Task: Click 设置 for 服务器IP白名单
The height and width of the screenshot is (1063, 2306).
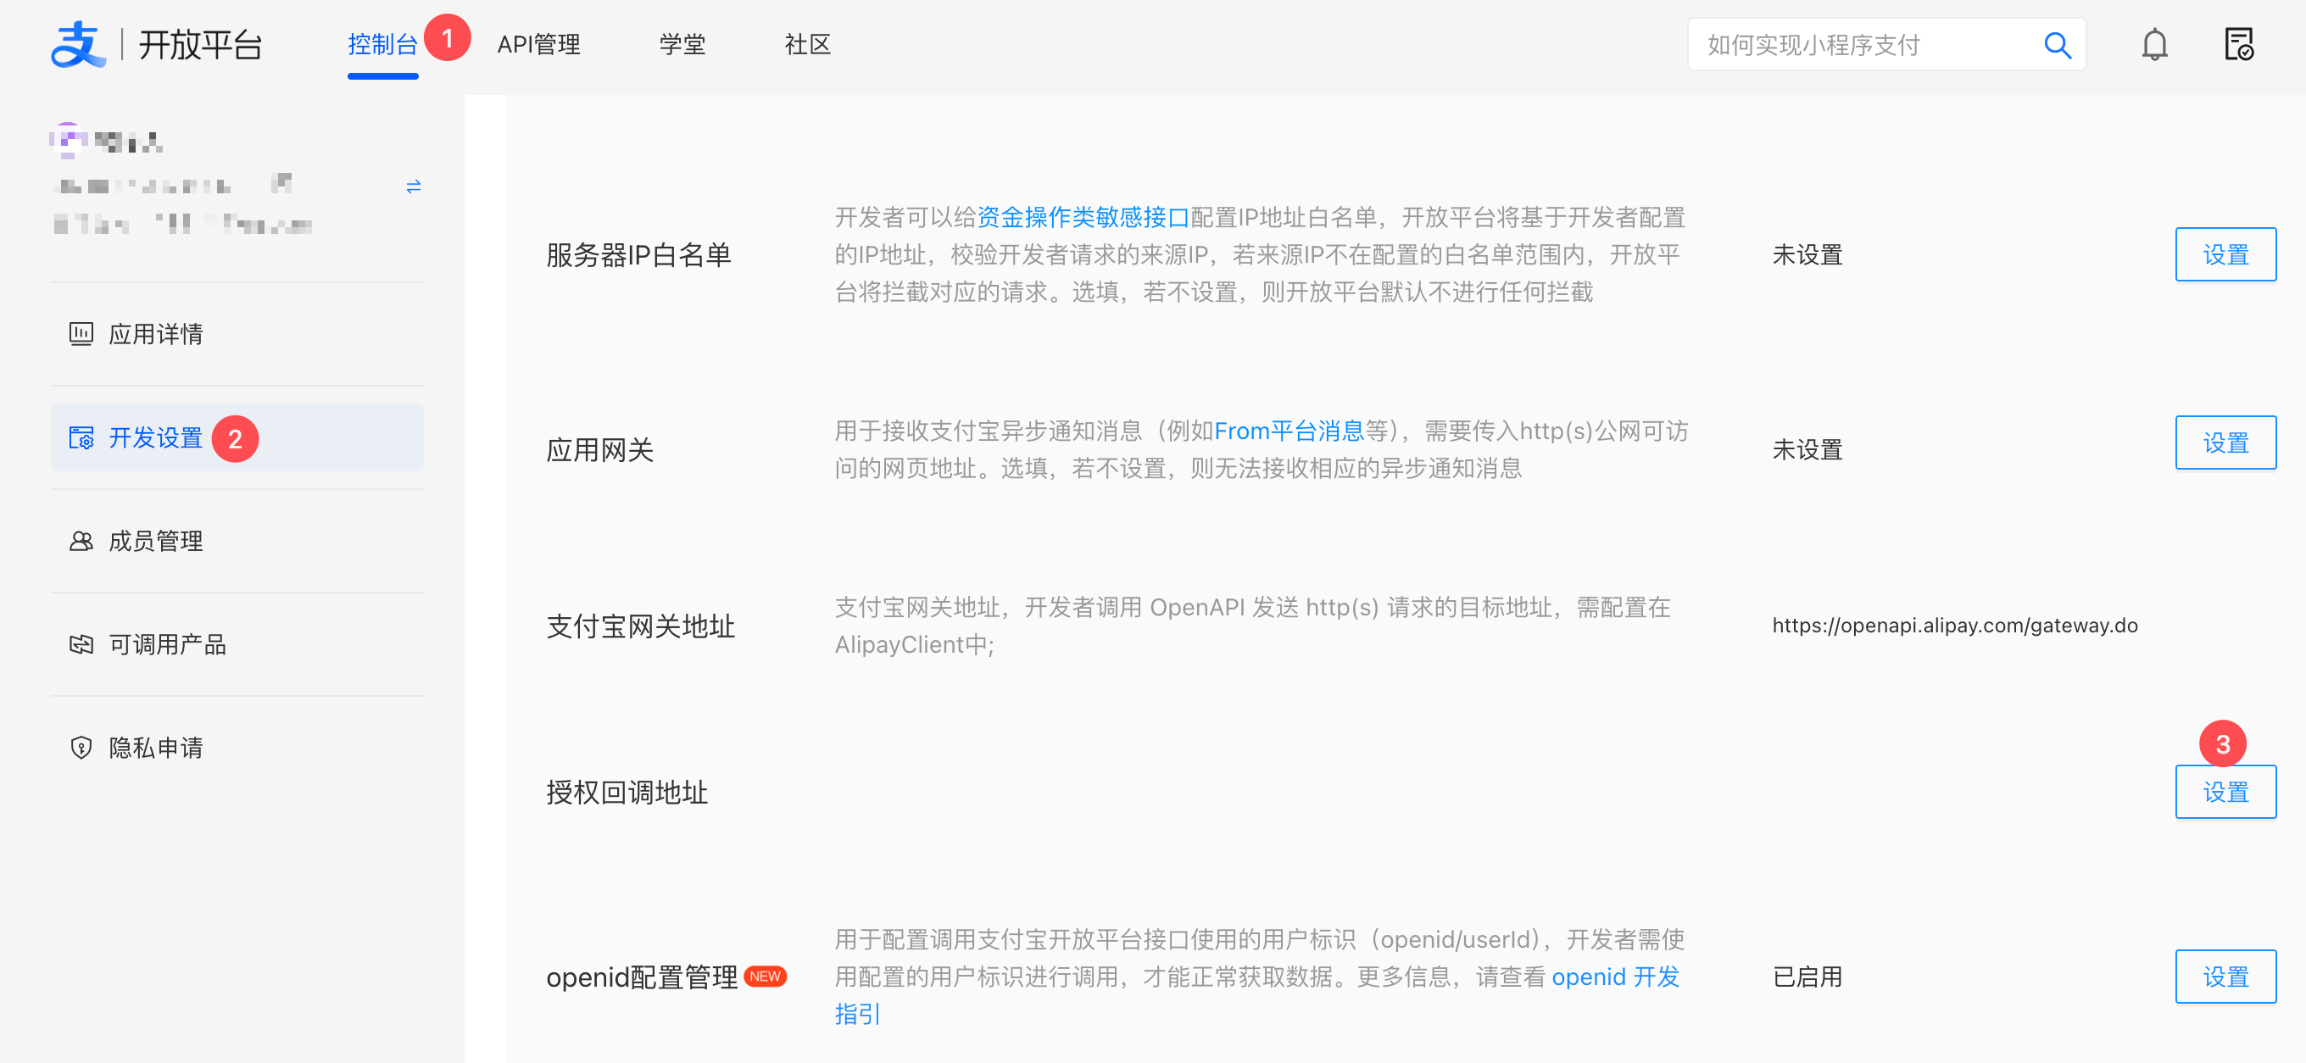Action: coord(2225,254)
